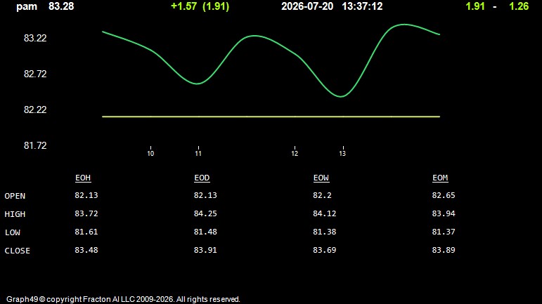Viewport: 542px width, 304px height.
Task: Click the yellow horizontal baseline line
Action: click(271, 117)
